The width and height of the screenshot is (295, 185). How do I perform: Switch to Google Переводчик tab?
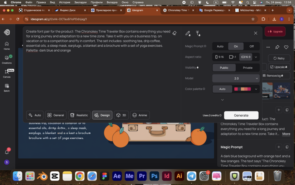(x=214, y=10)
